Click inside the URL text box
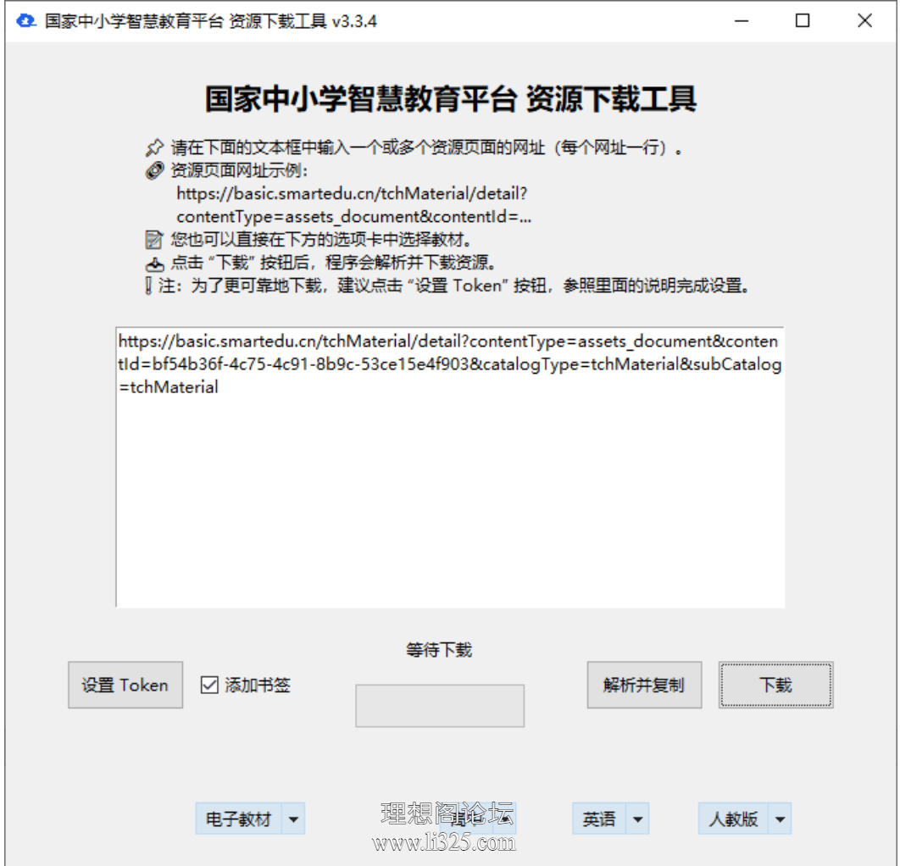 tap(450, 467)
